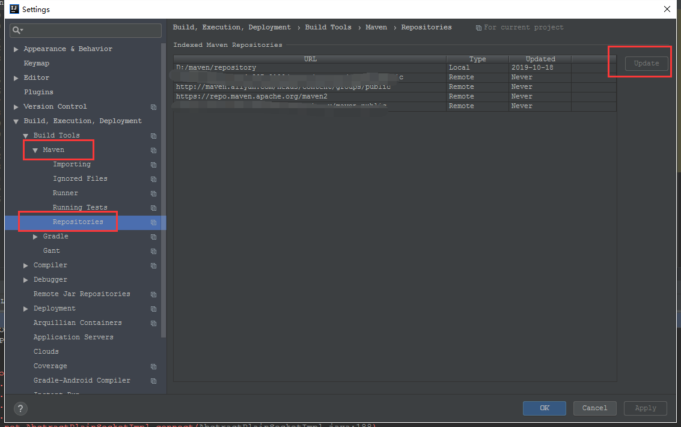Click the reset icon beside Importing

tap(153, 165)
